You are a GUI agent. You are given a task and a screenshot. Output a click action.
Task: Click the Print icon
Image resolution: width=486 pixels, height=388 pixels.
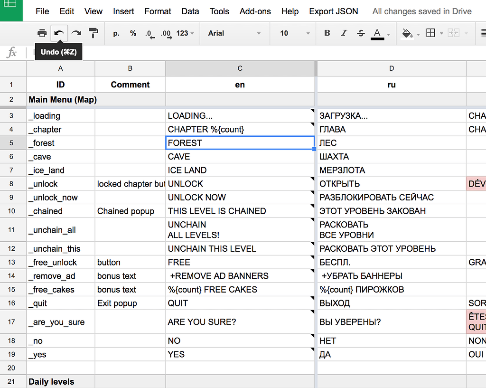click(42, 33)
